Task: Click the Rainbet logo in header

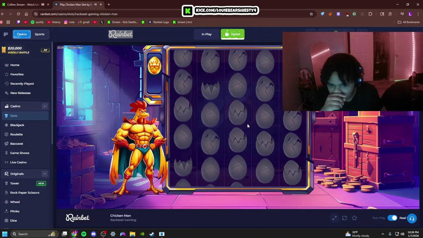Action: click(x=121, y=34)
